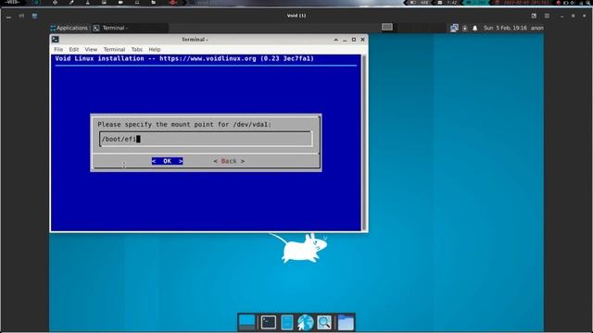Open the application finder magnifier icon in the dock

coord(324,323)
